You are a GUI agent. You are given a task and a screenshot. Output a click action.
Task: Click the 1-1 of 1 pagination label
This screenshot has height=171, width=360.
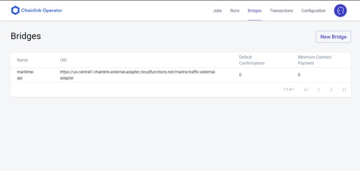tap(289, 90)
